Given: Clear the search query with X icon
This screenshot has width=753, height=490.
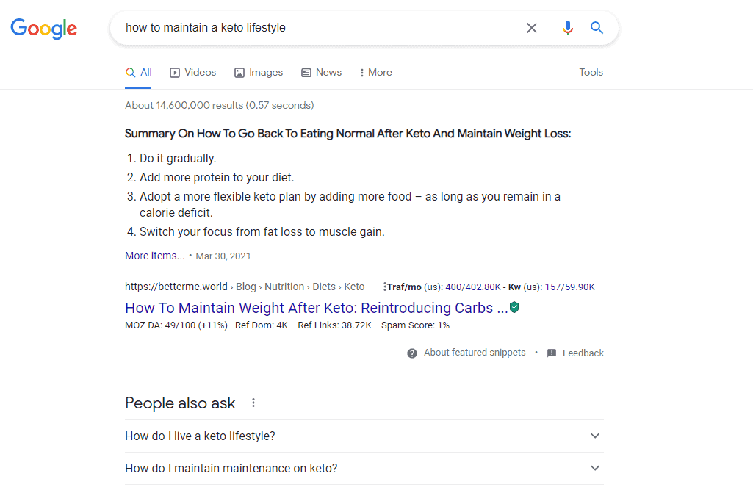Looking at the screenshot, I should [532, 28].
